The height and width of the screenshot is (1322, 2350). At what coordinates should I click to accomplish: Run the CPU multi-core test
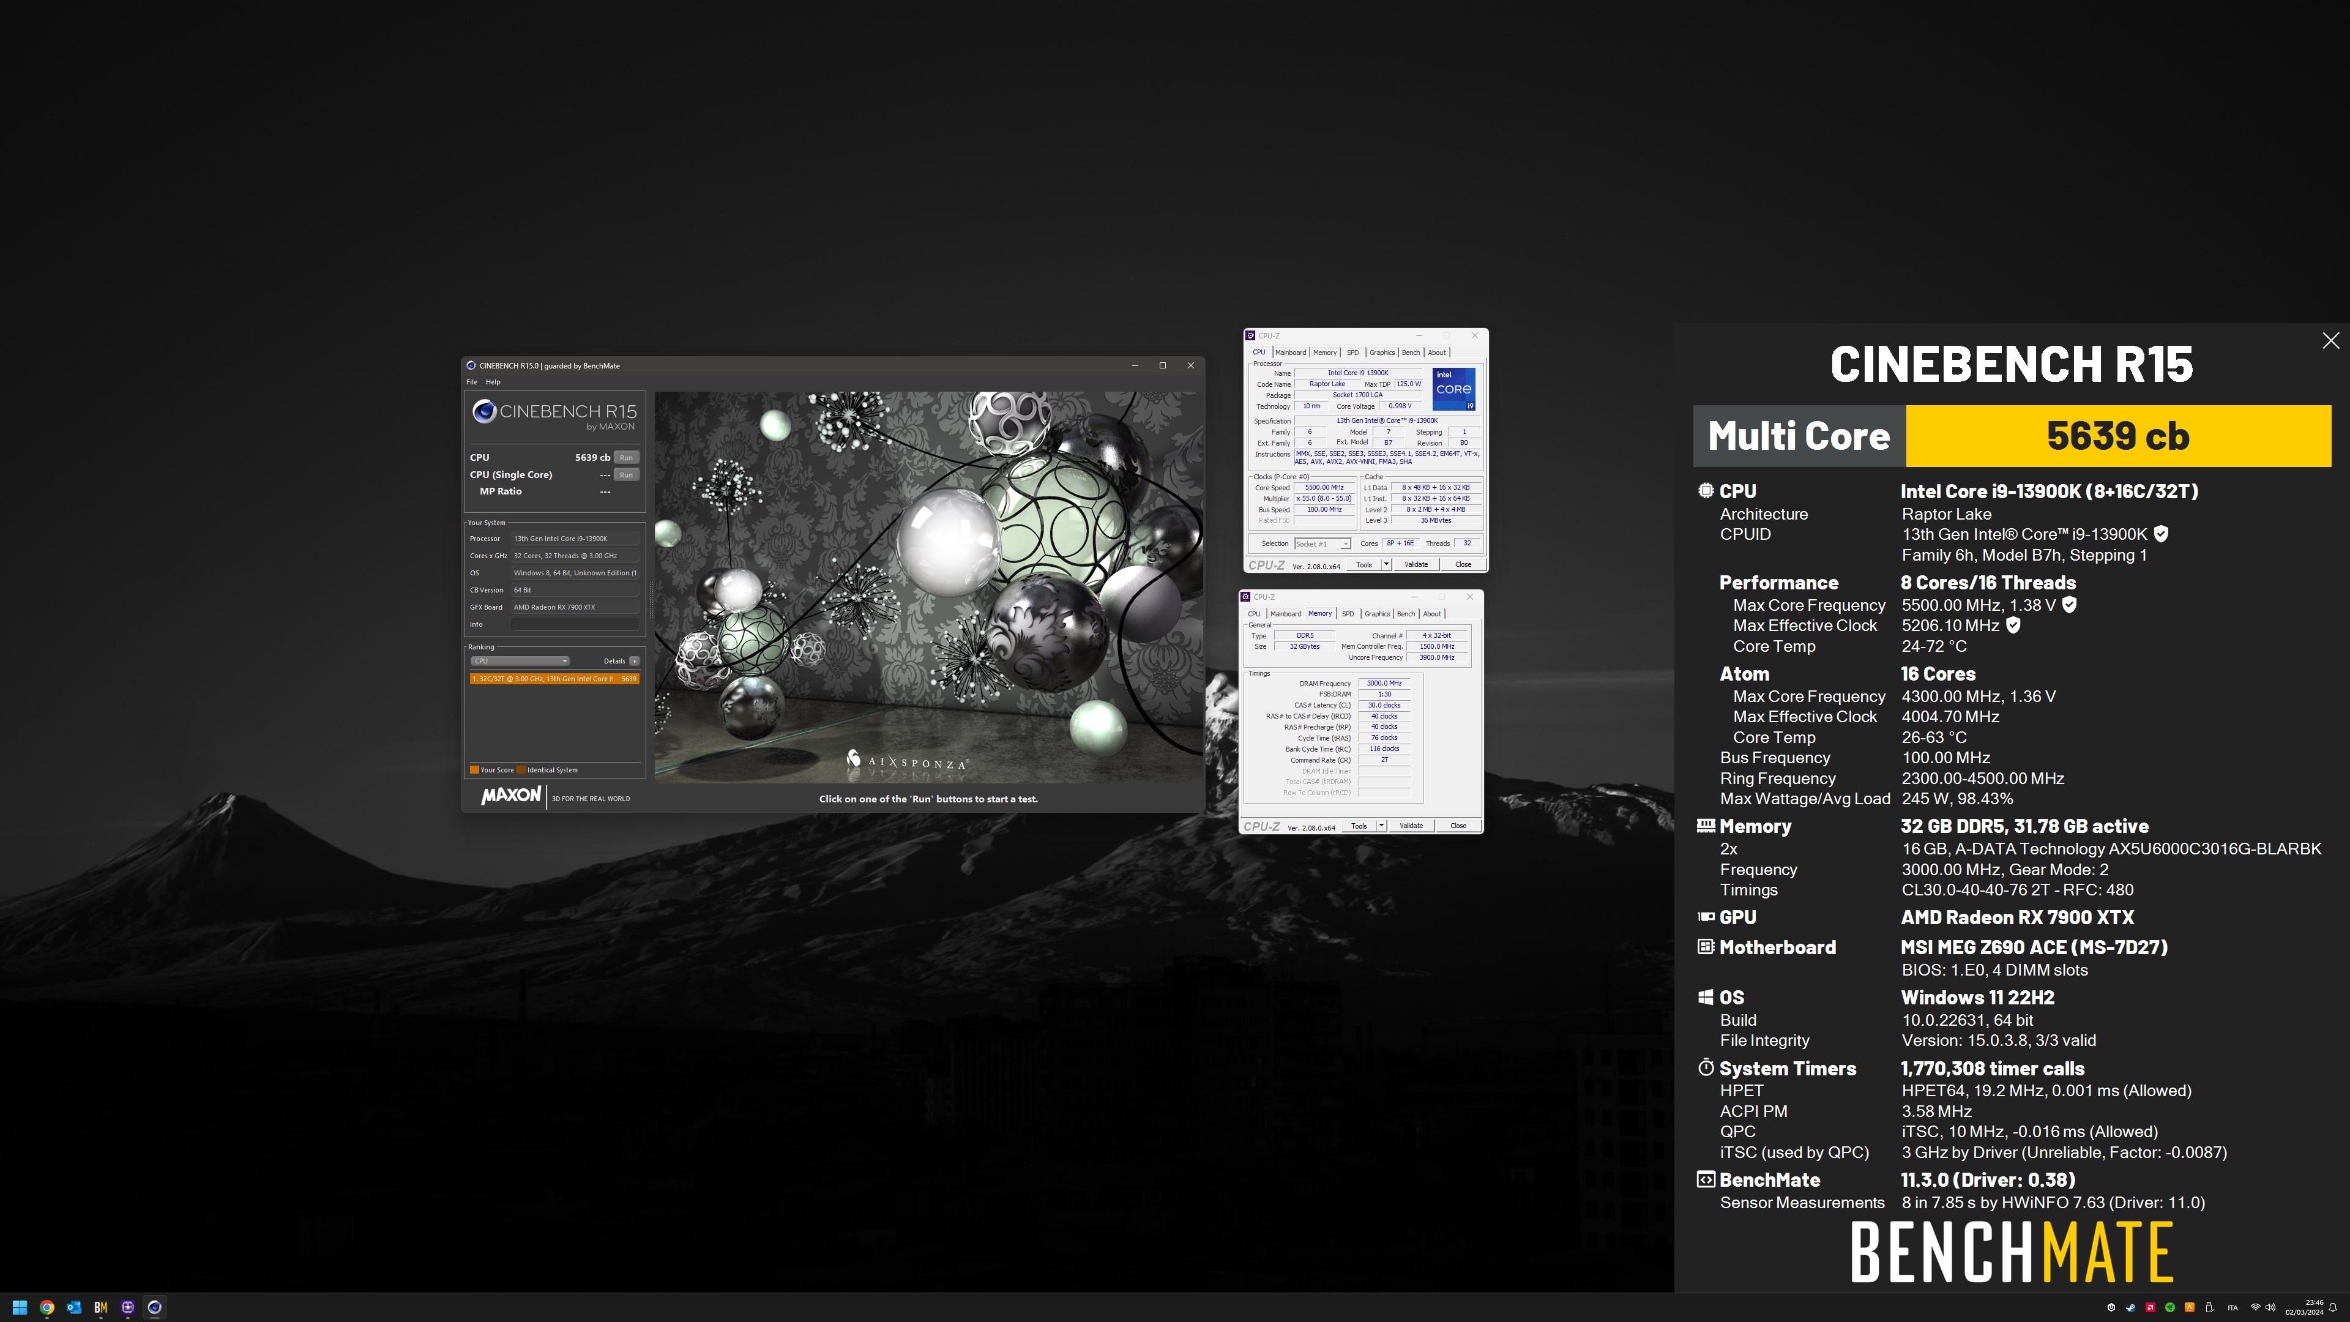coord(626,458)
